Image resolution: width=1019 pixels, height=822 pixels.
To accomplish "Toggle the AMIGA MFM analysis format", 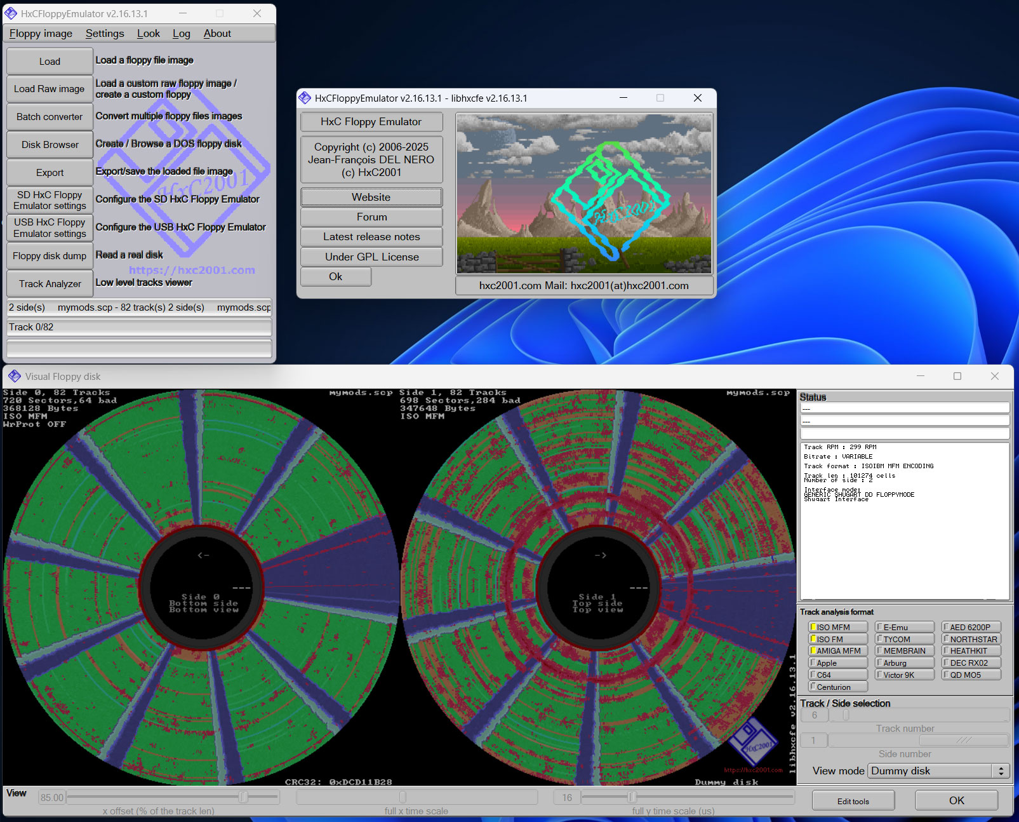I will click(838, 650).
